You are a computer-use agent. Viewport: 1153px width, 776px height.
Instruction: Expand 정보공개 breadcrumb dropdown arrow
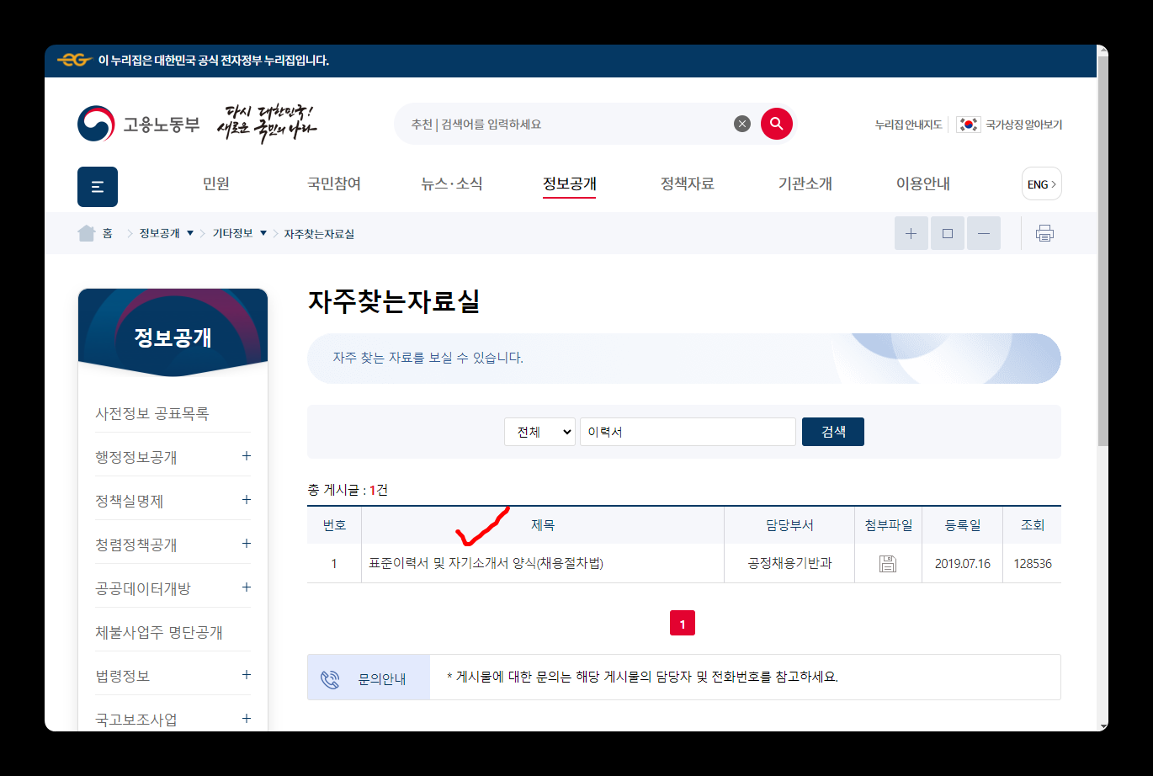190,233
